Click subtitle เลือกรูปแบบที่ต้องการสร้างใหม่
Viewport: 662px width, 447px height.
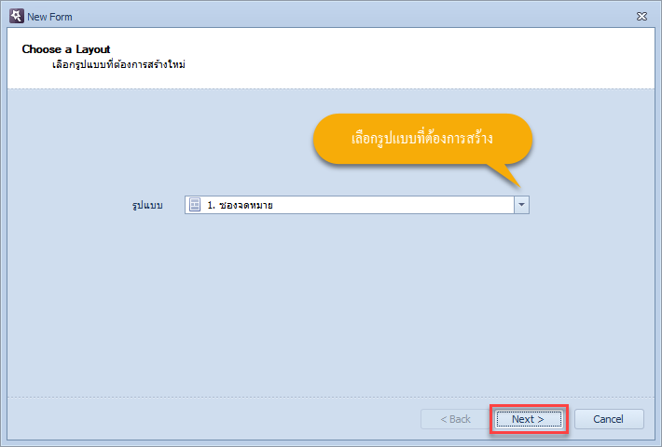tap(118, 65)
